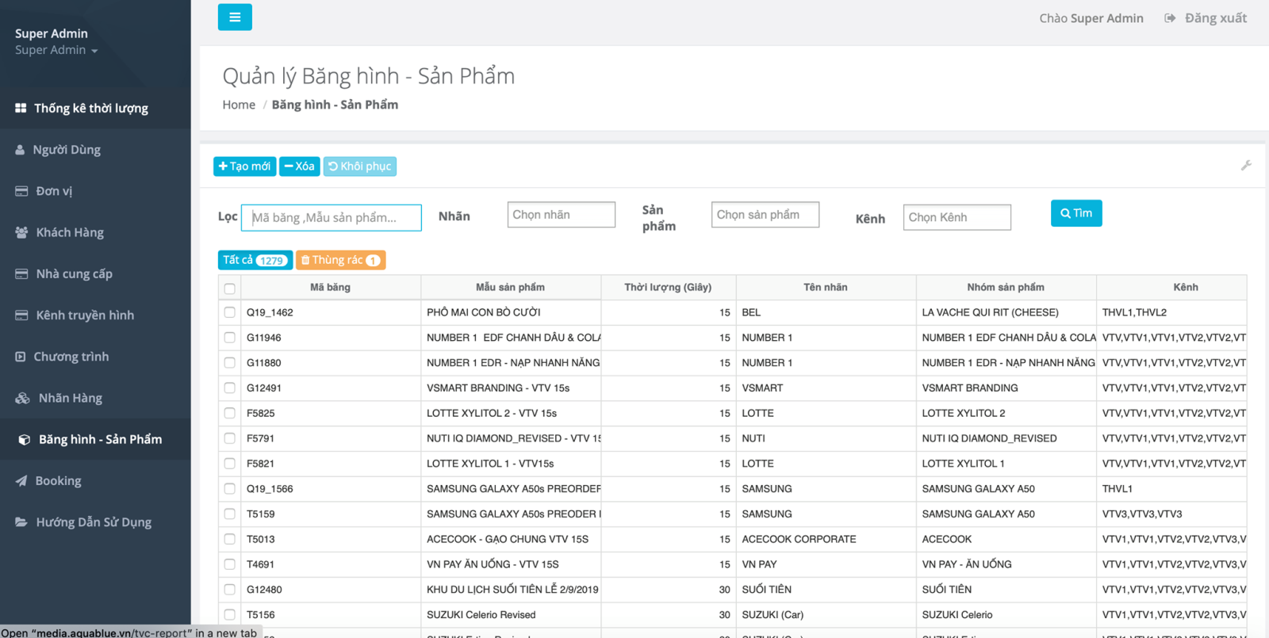Screen dimensions: 1269x638
Task: Click the hamburger menu toggle icon
Action: pos(235,17)
